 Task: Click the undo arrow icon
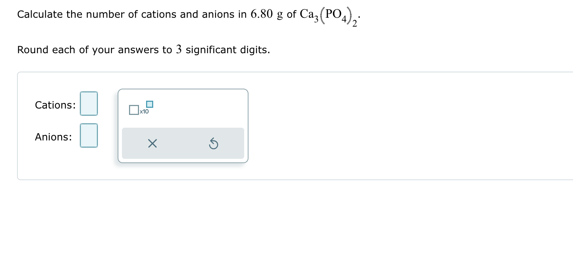213,143
